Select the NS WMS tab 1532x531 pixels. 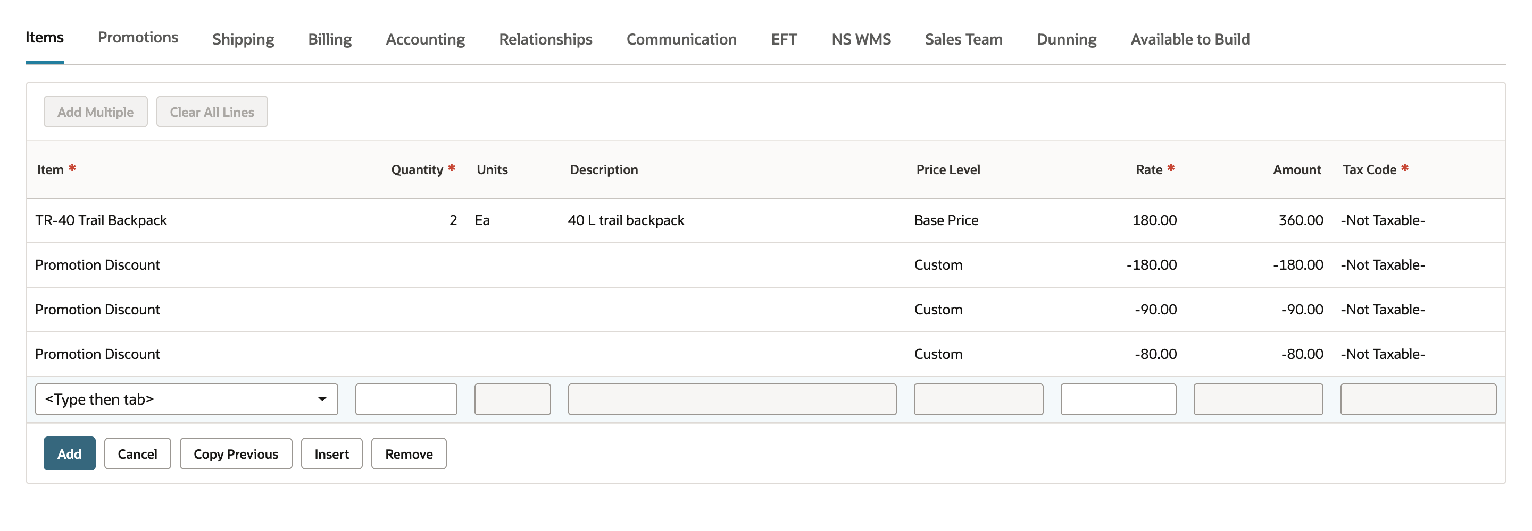tap(861, 39)
